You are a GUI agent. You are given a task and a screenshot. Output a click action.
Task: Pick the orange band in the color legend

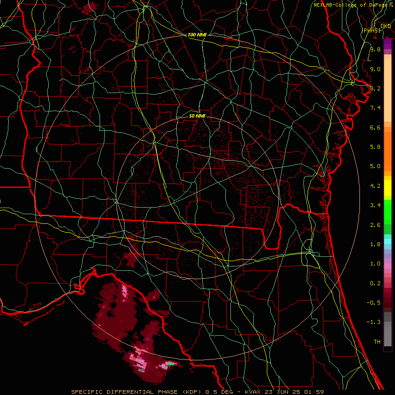388,151
